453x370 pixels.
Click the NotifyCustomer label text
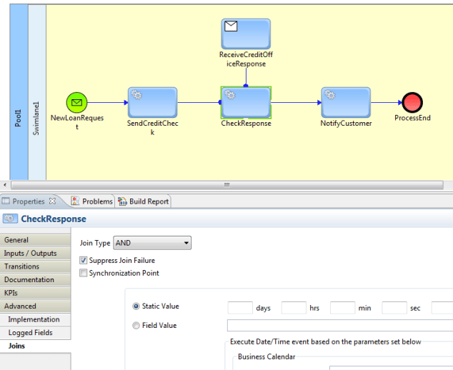tap(346, 124)
